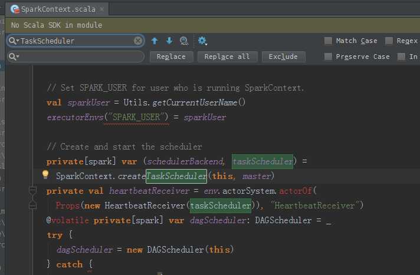Viewport: 420px width, 275px height.
Task: Close the SparkContext.scala tab
Action: click(x=102, y=9)
